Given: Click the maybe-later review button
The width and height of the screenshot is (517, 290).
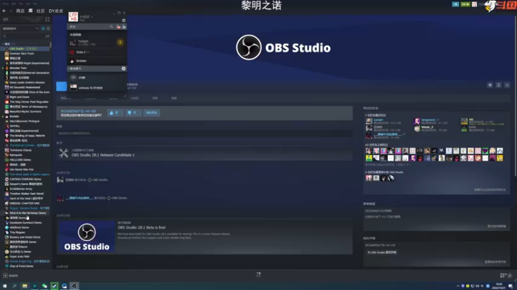Looking at the screenshot, I should pos(152,113).
